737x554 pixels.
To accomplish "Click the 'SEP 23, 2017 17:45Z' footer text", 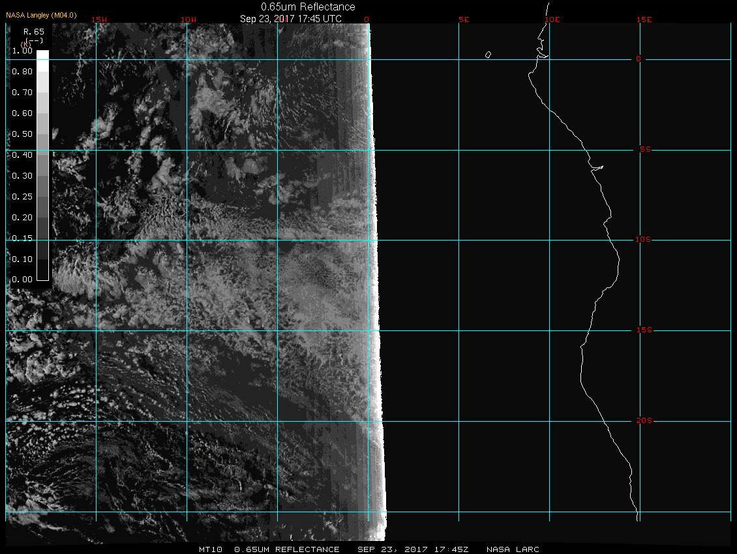I will pyautogui.click(x=413, y=549).
